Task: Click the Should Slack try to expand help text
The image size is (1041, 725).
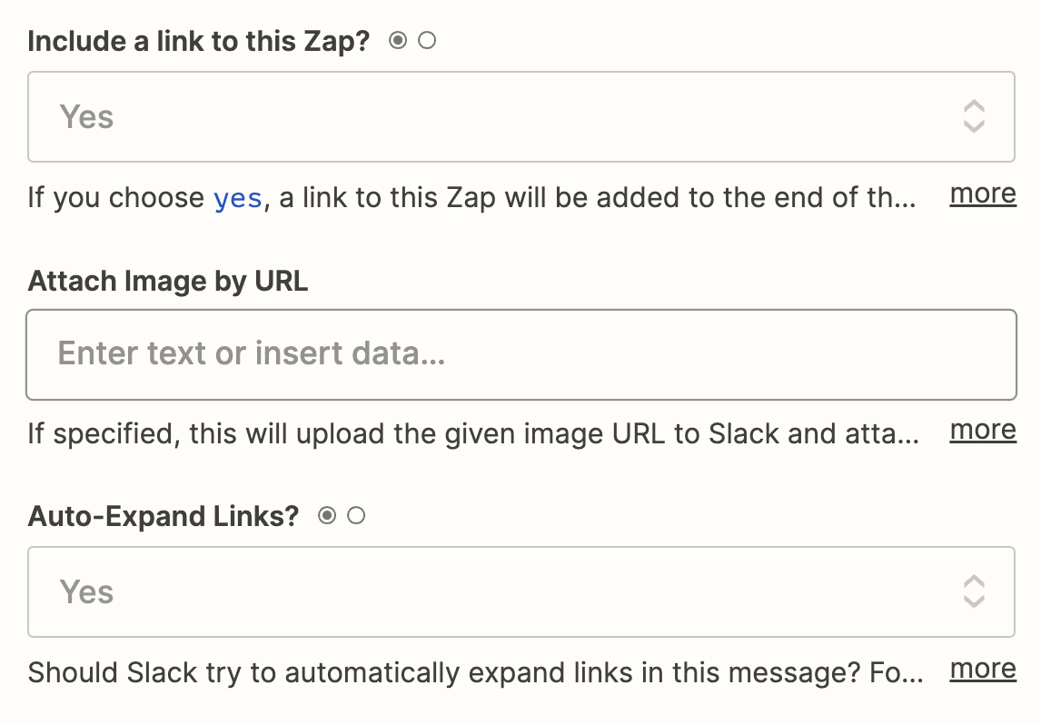Action: point(475,673)
